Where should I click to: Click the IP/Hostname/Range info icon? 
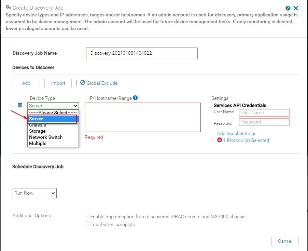coord(135,98)
